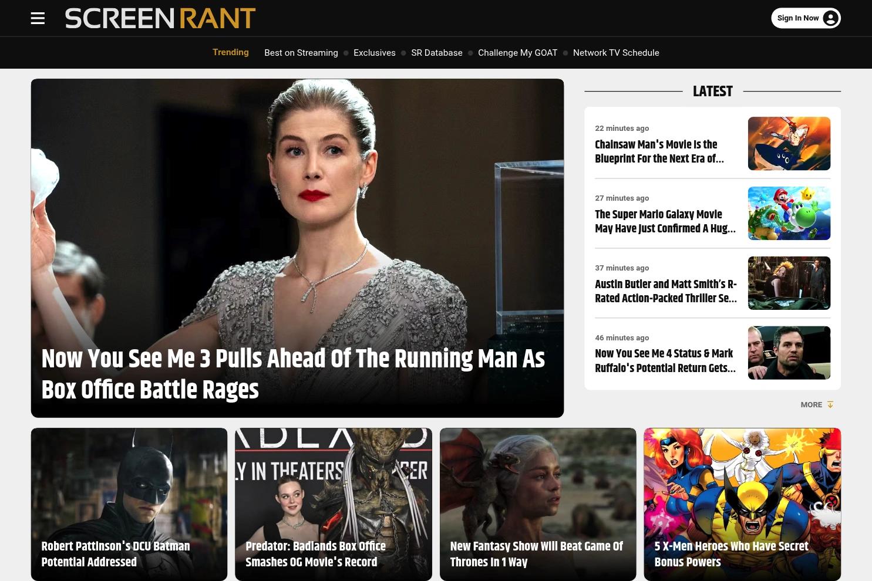View the Predator: Badlands box office story
Viewport: 872px width, 581px height.
[315, 554]
